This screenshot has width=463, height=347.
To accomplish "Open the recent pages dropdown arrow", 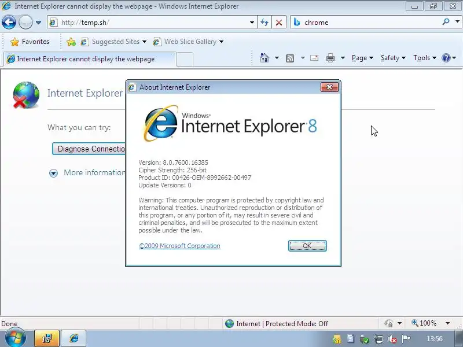I will tap(38, 23).
